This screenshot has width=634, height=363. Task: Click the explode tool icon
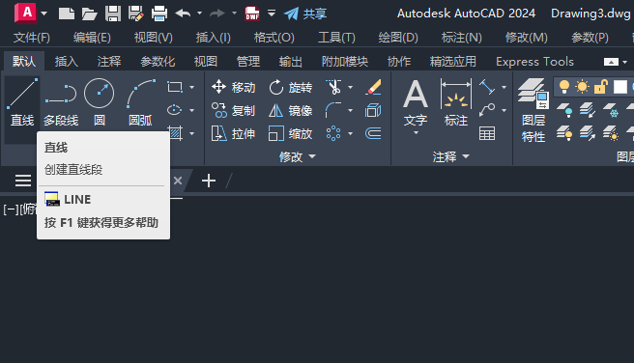coord(373,110)
